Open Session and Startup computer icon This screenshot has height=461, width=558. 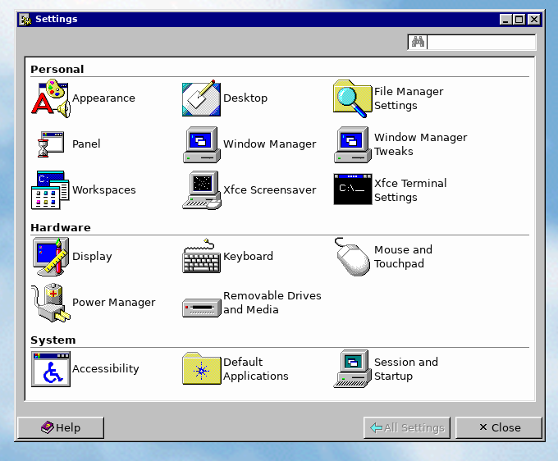point(352,369)
